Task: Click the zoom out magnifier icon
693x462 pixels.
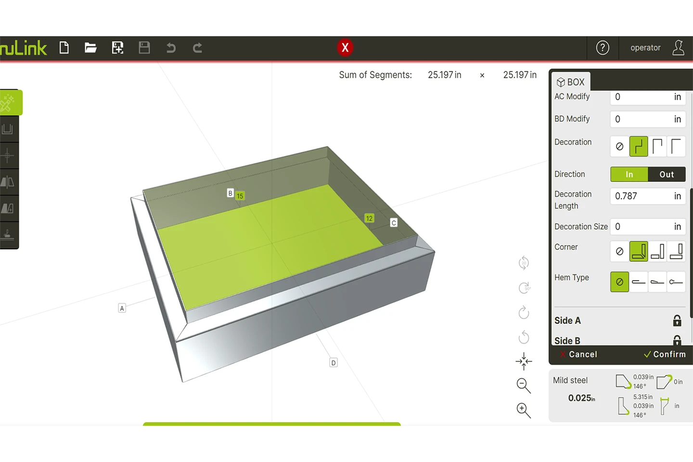Action: pyautogui.click(x=523, y=385)
